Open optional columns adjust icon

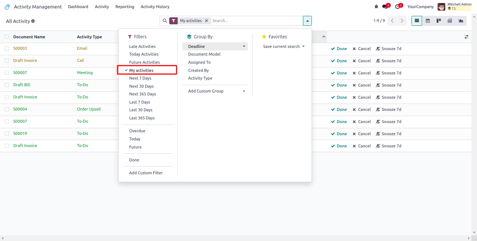(466, 37)
